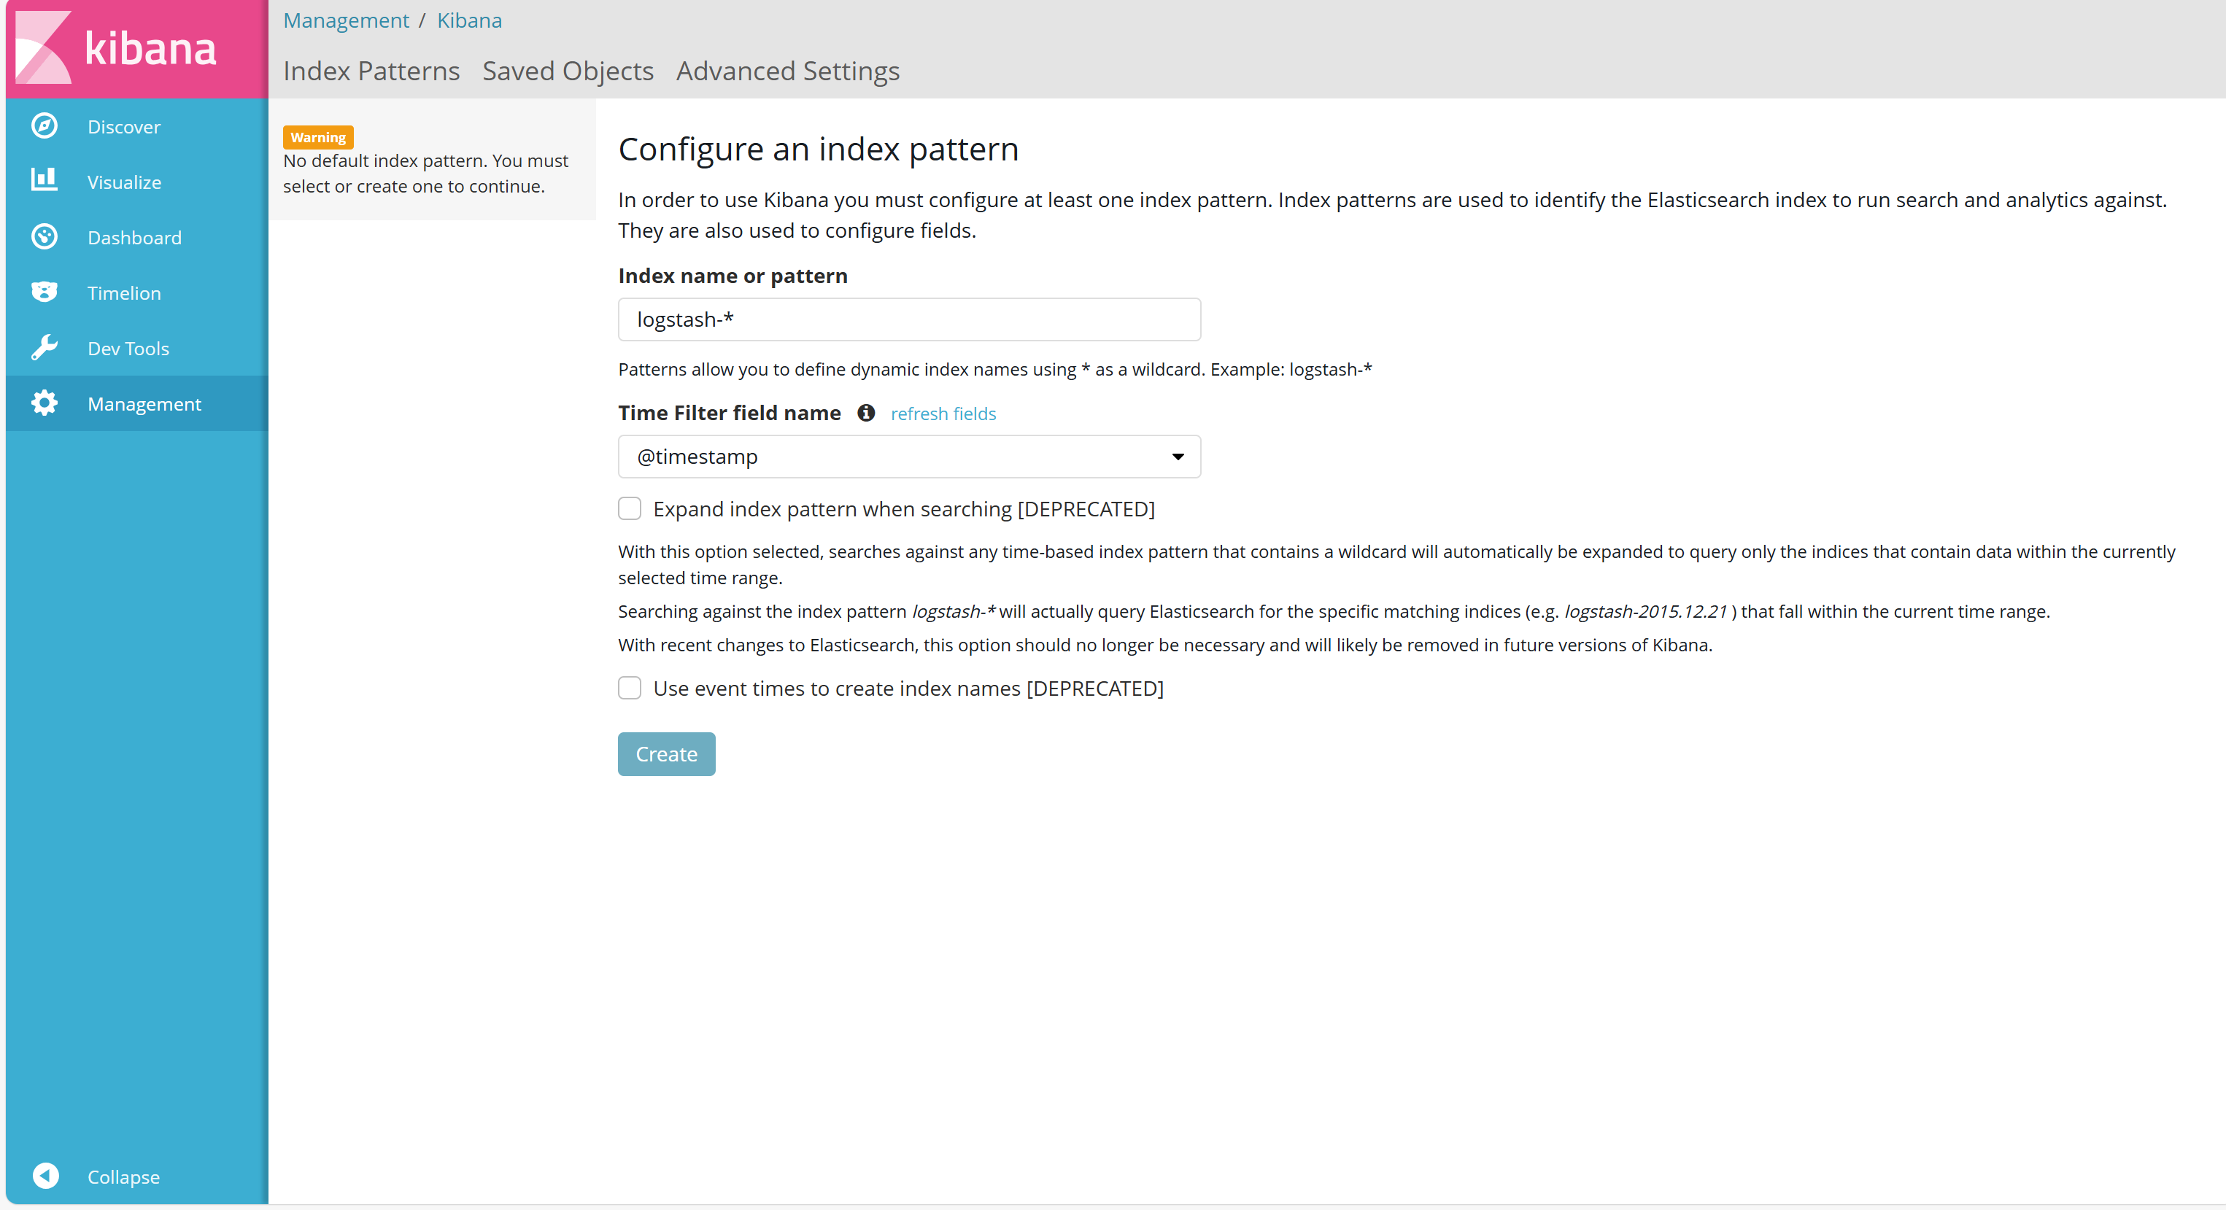The height and width of the screenshot is (1210, 2226).
Task: Click the 'Configure an index pattern' heading
Action: 819,150
